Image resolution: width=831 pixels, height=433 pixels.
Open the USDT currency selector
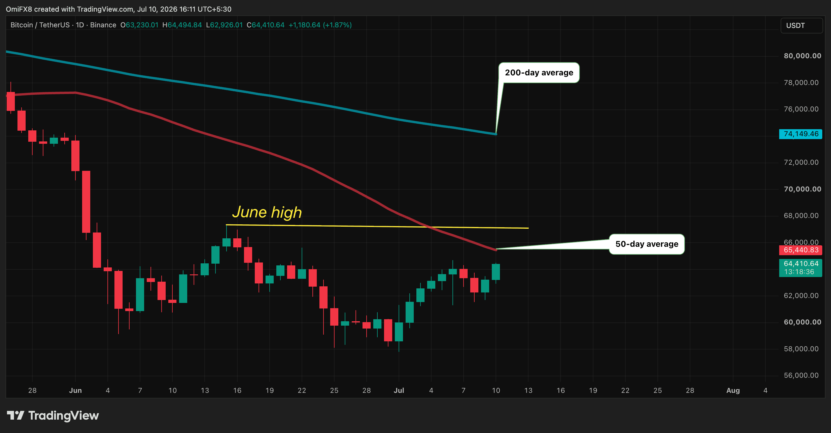(x=801, y=26)
